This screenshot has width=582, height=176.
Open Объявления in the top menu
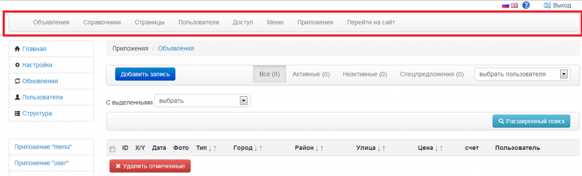51,22
